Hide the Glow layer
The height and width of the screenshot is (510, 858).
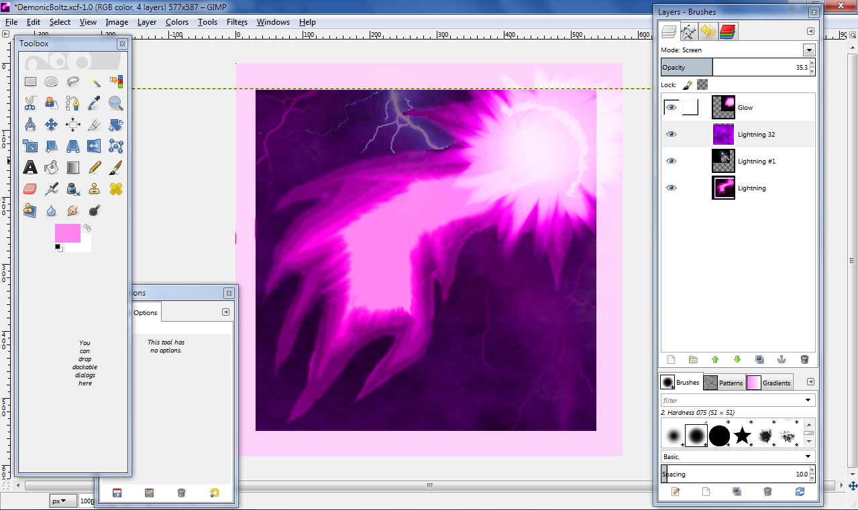pyautogui.click(x=672, y=107)
